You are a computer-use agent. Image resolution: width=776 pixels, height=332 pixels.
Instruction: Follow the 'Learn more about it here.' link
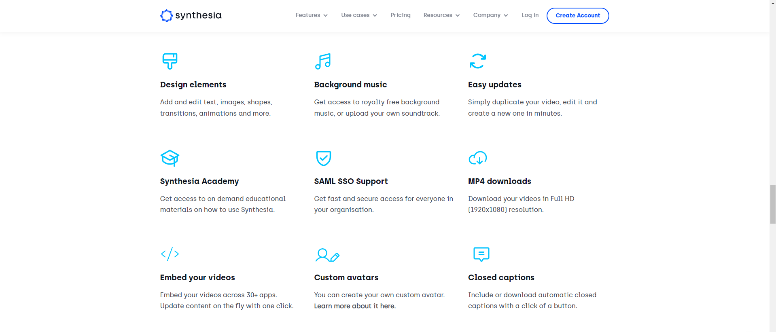(x=355, y=306)
